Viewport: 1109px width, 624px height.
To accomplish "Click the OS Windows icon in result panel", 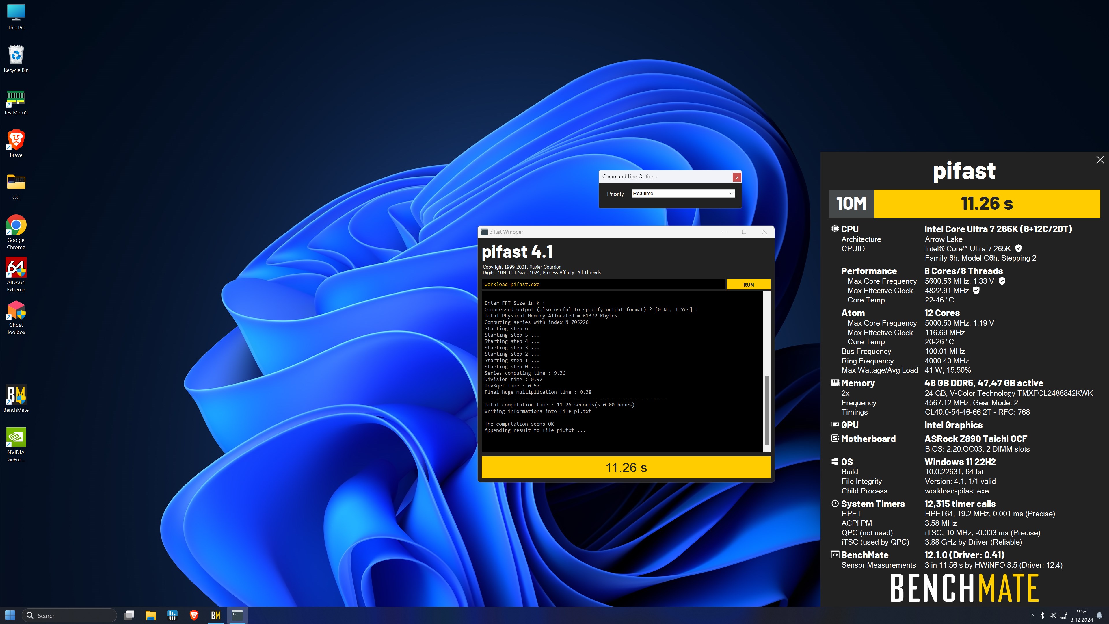I will click(835, 461).
